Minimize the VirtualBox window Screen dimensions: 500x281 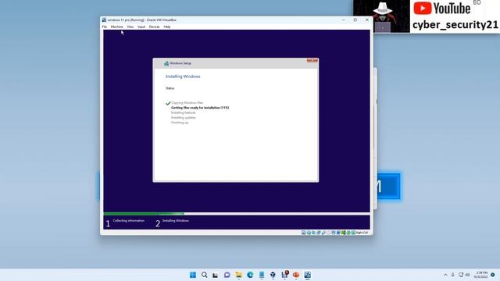pyautogui.click(x=344, y=20)
